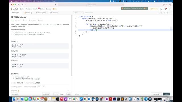Open the Store nav item
The width and height of the screenshot is (182, 102).
point(55,9)
